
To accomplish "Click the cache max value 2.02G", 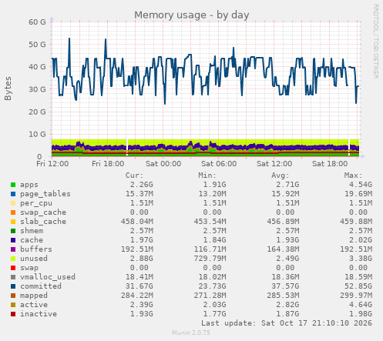I will click(x=361, y=240).
